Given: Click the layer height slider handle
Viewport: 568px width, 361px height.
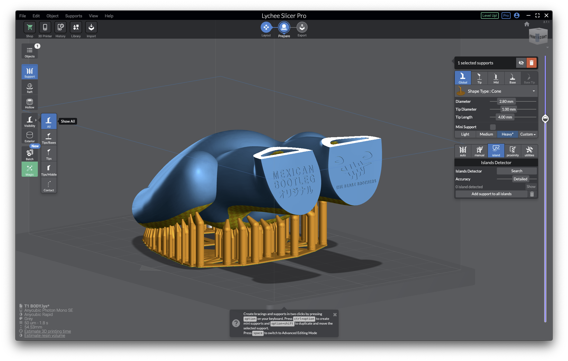Looking at the screenshot, I should point(545,119).
